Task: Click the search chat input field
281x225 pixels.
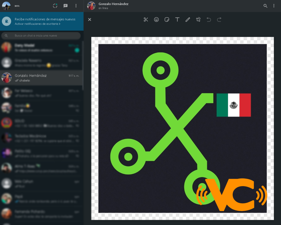Action: pyautogui.click(x=44, y=35)
